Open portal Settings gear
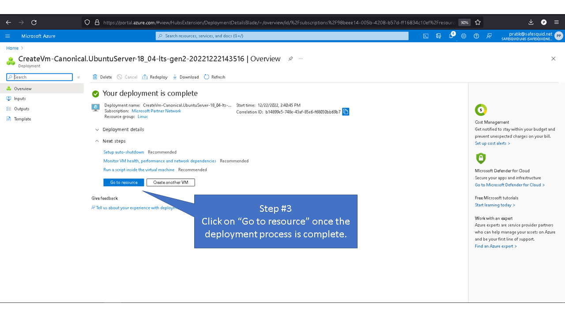Image resolution: width=565 pixels, height=317 pixels. pos(463,36)
